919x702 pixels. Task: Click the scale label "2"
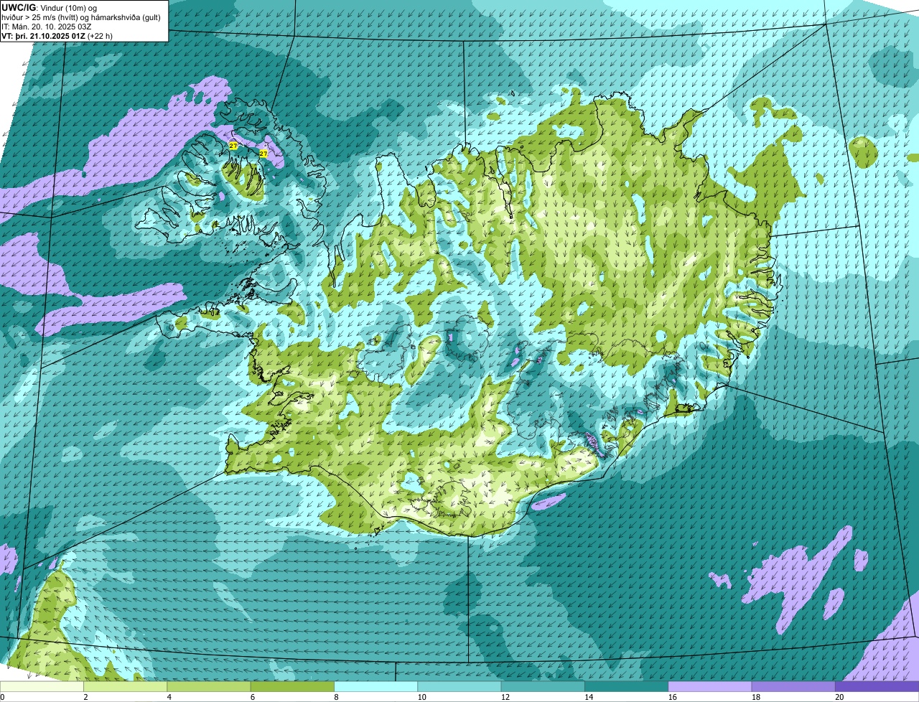point(85,697)
